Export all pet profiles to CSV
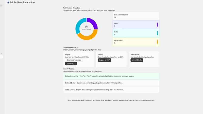Image resolution: width=203 pixels, height=114 pixels. click(105, 60)
